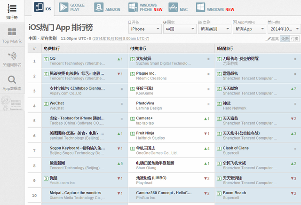Click the in-app purchase icon beside 优酷
The width and height of the screenshot is (301, 205).
(x=46, y=179)
